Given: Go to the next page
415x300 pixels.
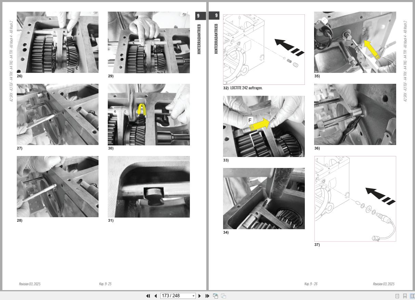Looking at the screenshot, I should [200, 296].
